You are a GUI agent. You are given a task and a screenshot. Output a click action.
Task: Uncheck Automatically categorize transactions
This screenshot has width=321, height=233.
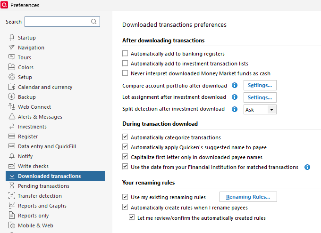[x=125, y=137]
